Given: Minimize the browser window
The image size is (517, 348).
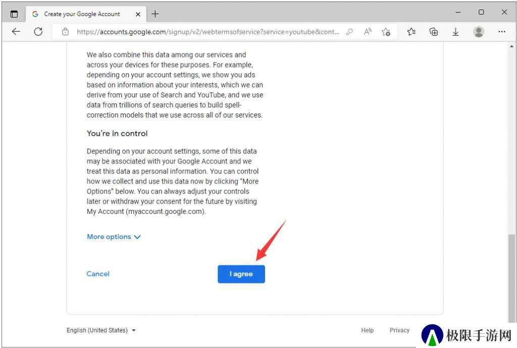Looking at the screenshot, I should tap(458, 13).
